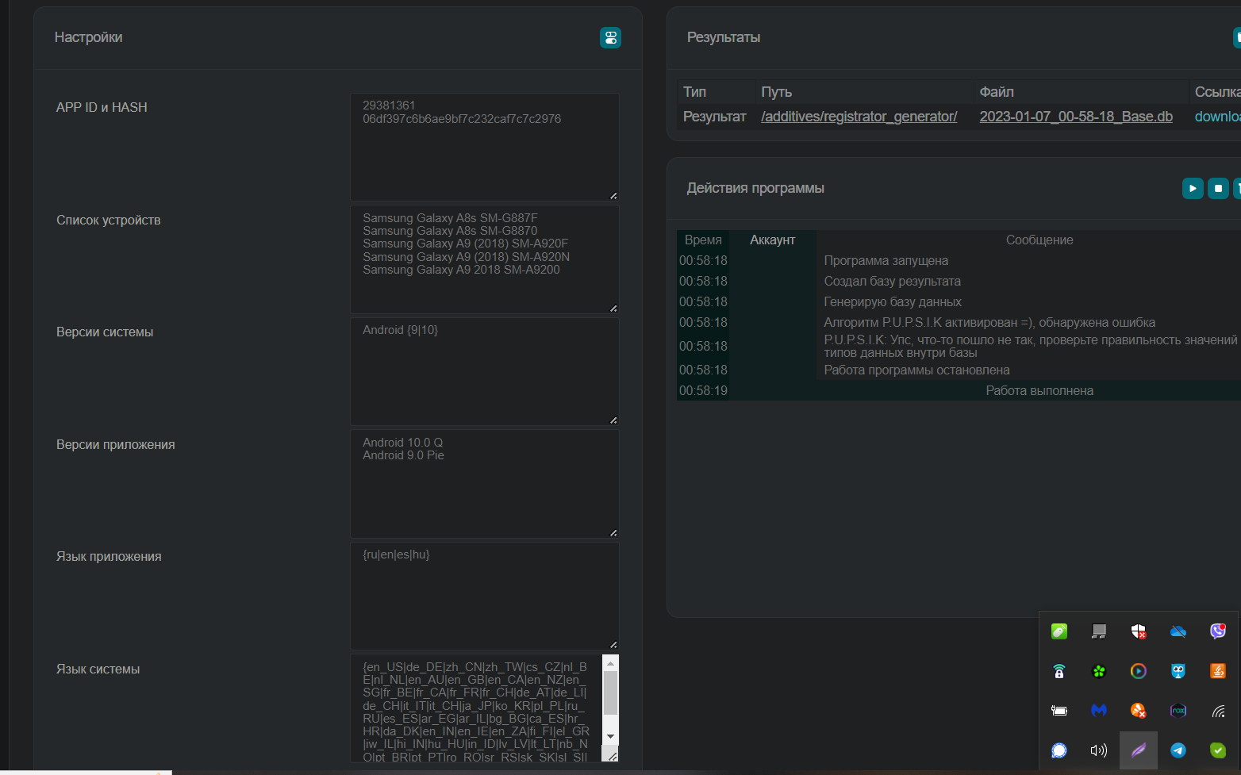Open Telegram from the system tray
Viewport: 1241px width, 775px height.
(x=1178, y=750)
